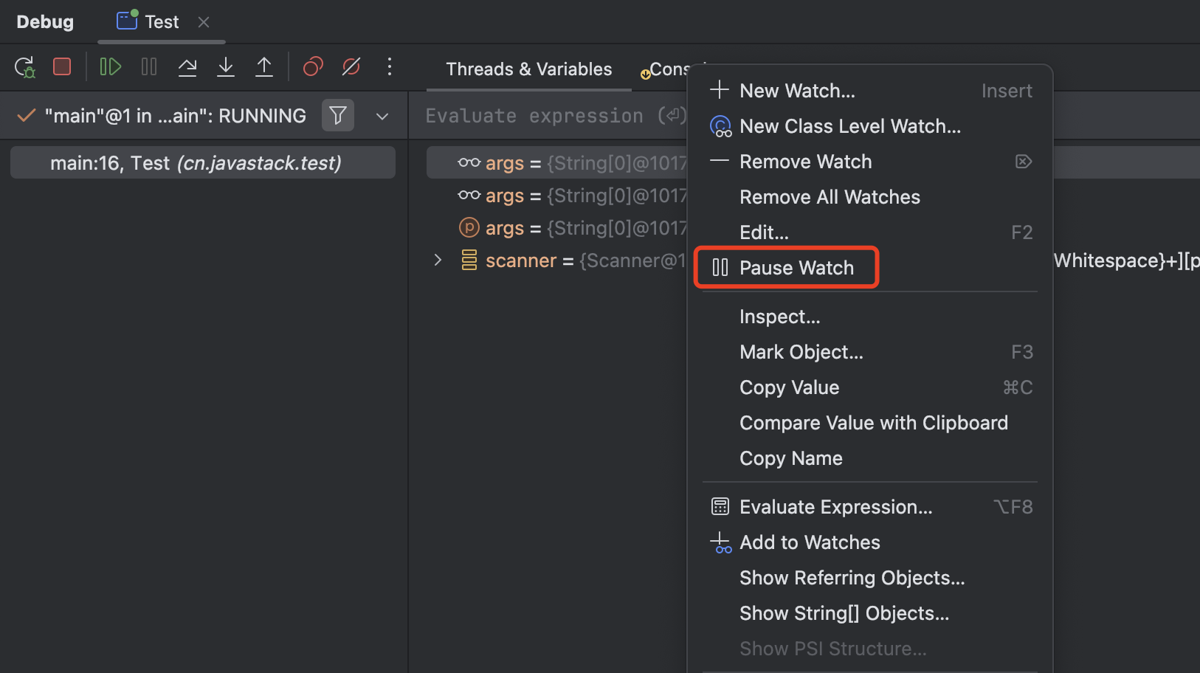Close the Test debug tab

[204, 22]
